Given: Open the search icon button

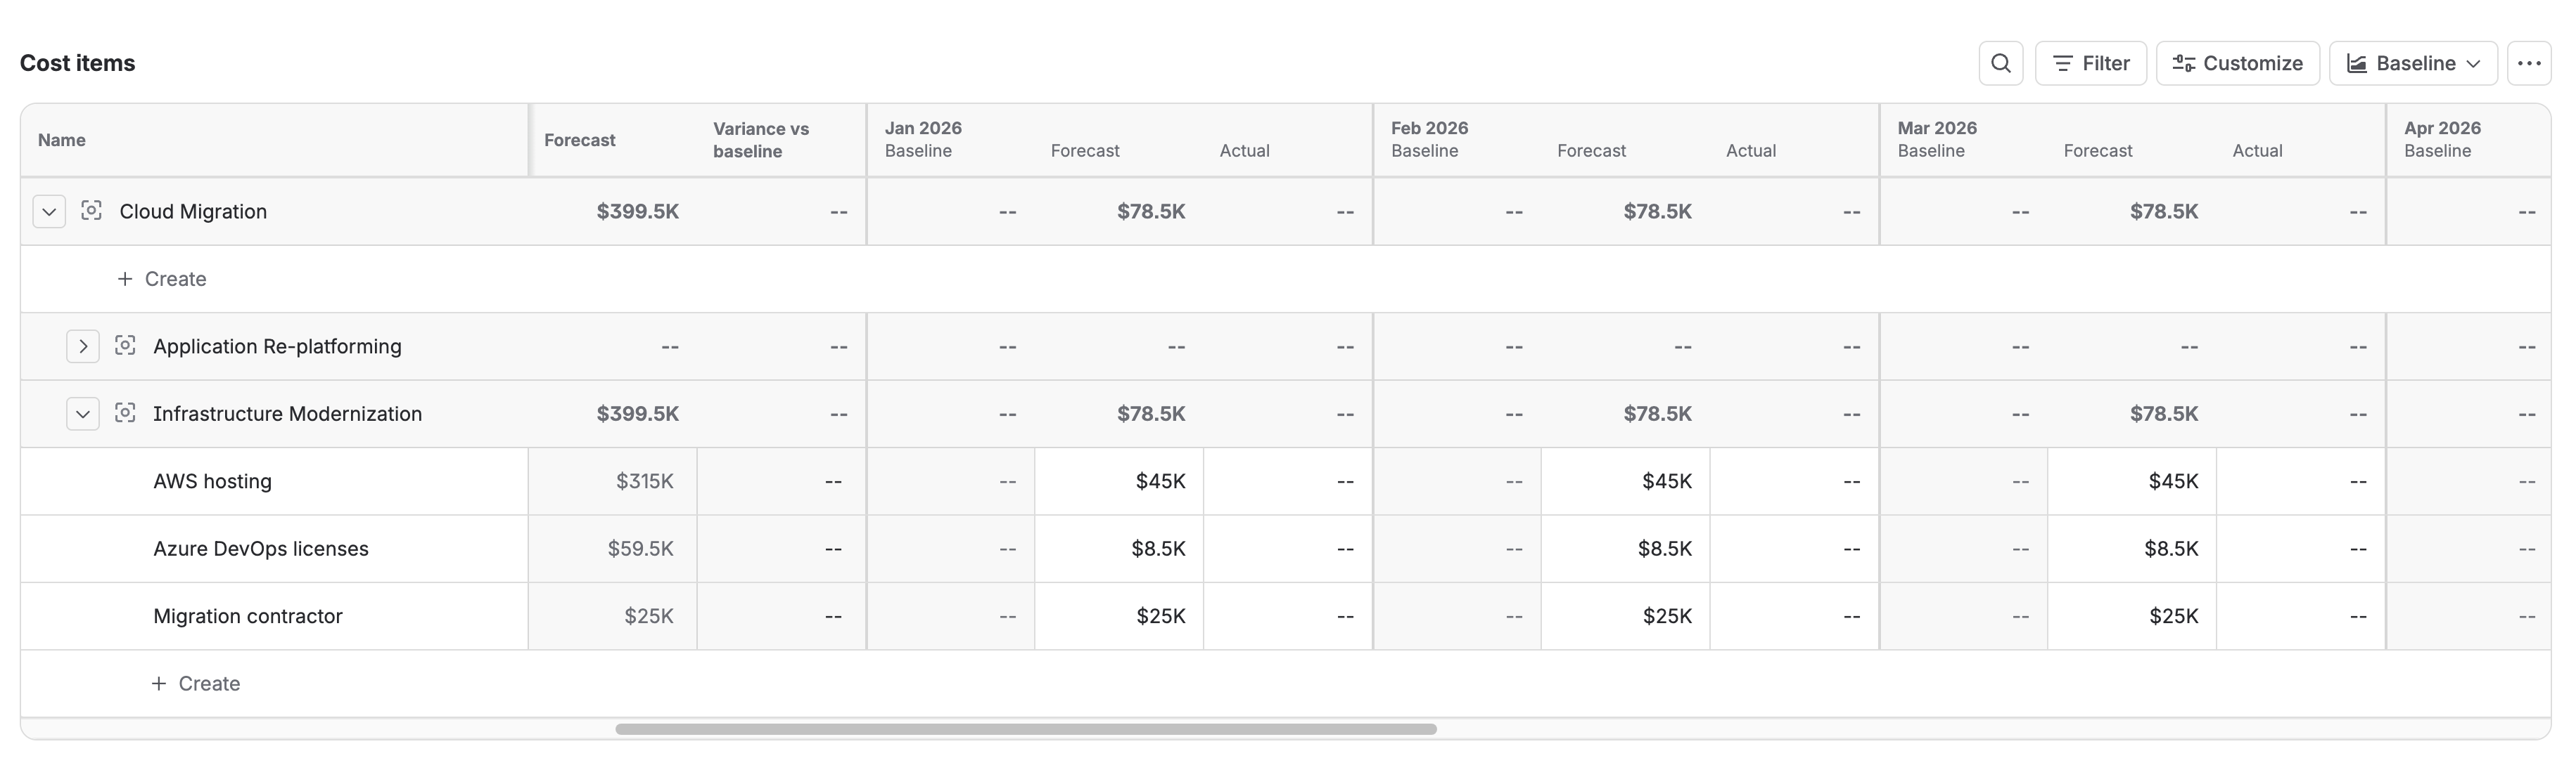Looking at the screenshot, I should 2000,63.
